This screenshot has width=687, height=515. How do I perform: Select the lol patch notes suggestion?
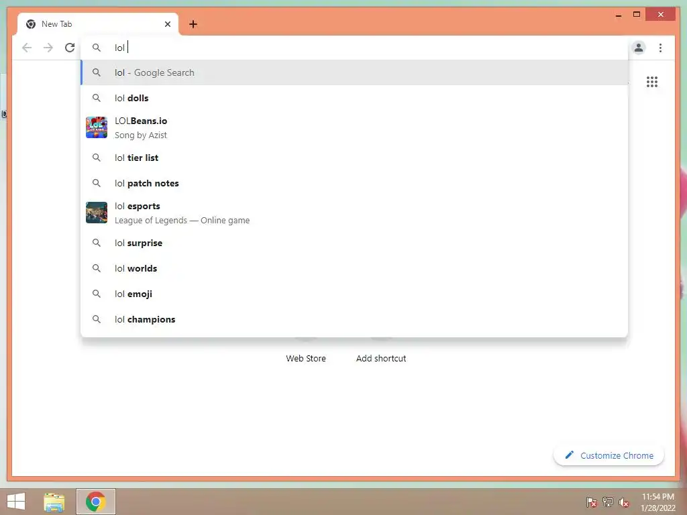354,183
